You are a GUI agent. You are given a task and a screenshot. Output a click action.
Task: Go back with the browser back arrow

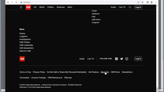pyautogui.click(x=8, y=2)
